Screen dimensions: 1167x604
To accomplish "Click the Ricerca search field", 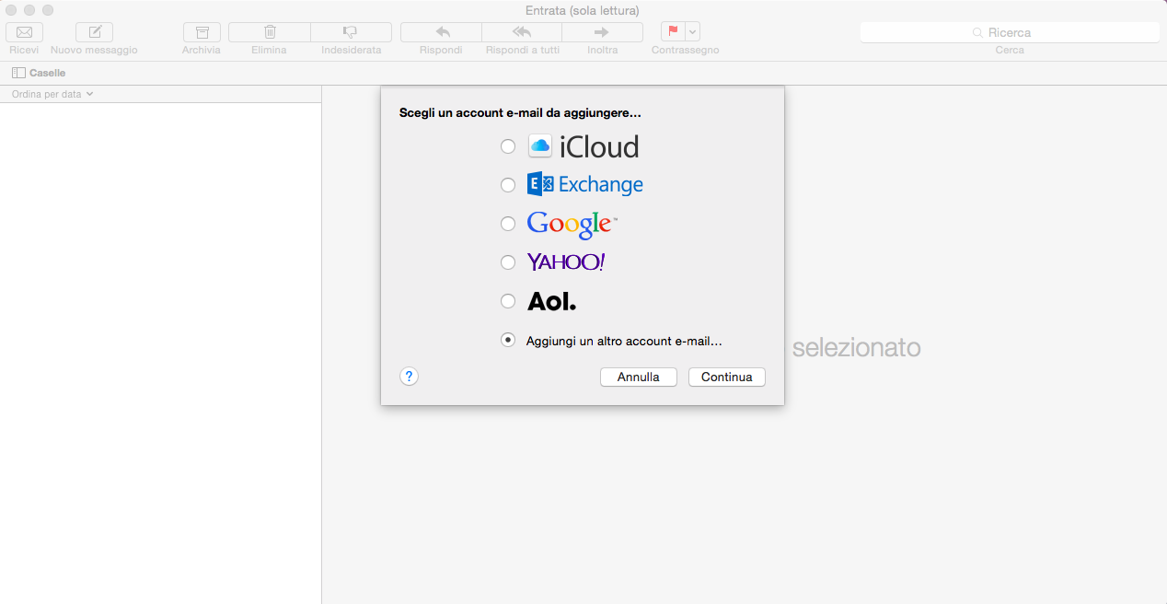I will (x=1010, y=32).
